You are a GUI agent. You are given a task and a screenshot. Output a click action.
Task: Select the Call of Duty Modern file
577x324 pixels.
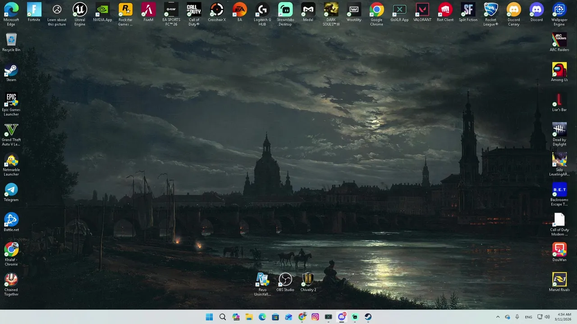(559, 224)
